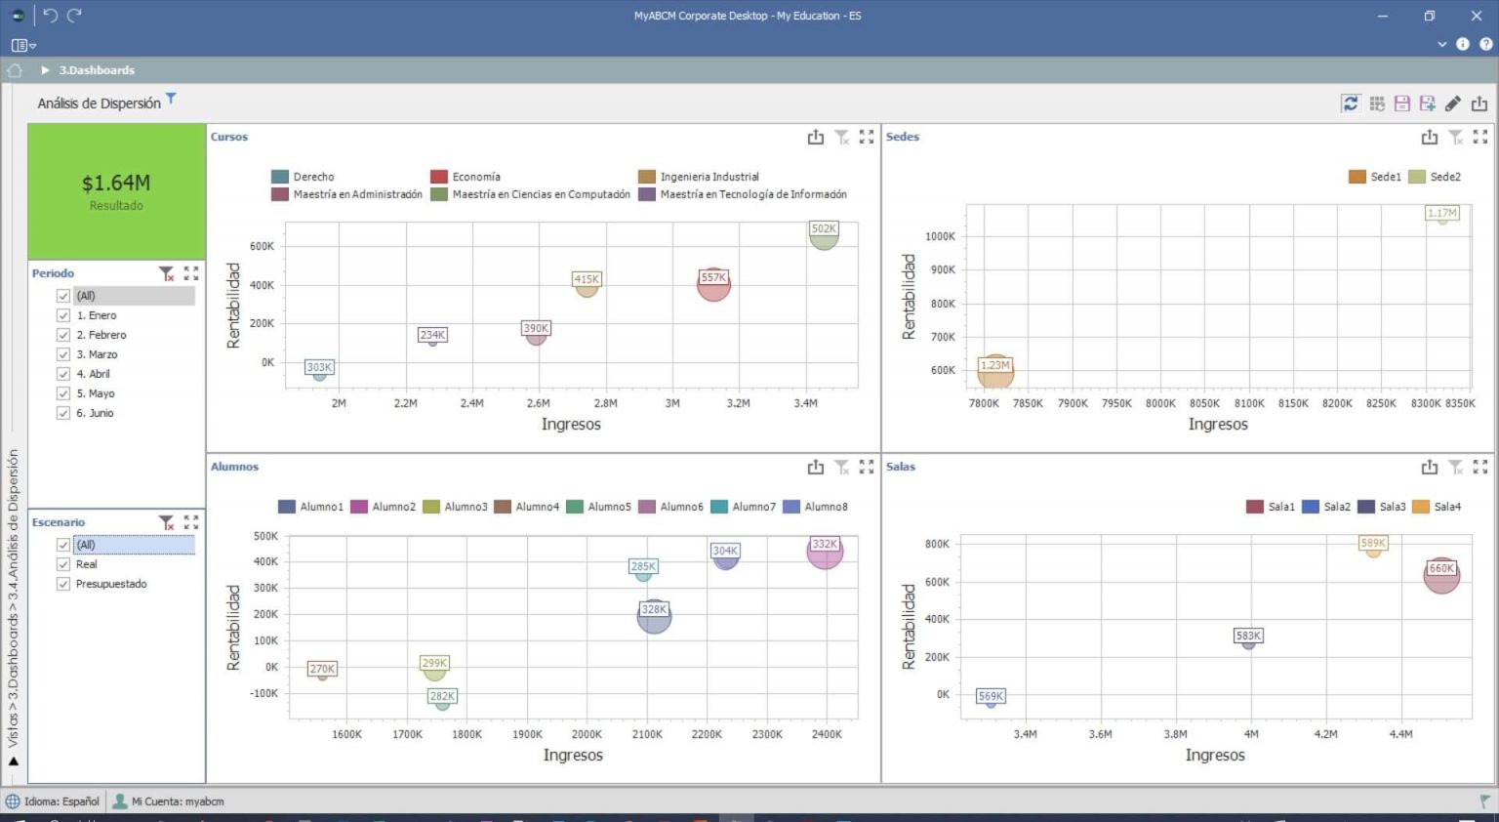
Task: Open the vertical 'Vistas' navigation side tab
Action: [14, 597]
